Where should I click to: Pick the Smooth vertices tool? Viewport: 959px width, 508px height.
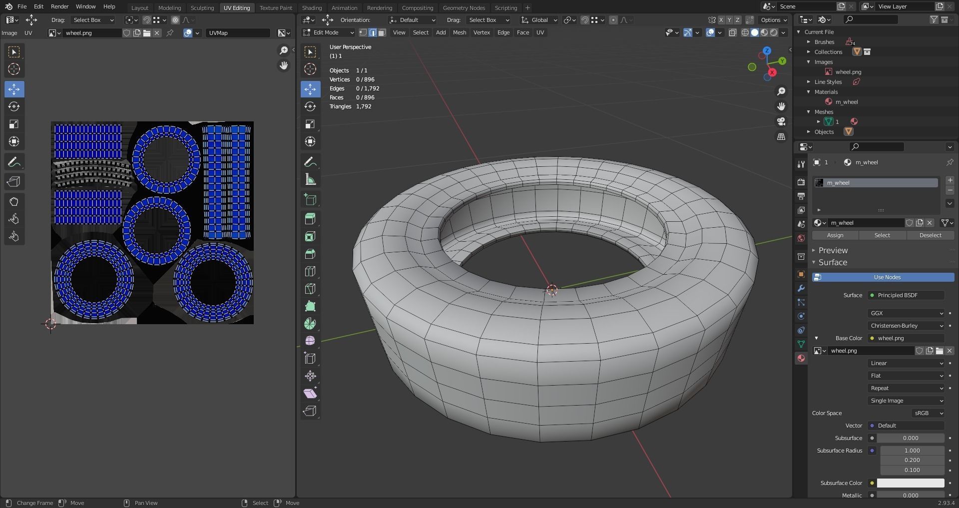[x=310, y=341]
